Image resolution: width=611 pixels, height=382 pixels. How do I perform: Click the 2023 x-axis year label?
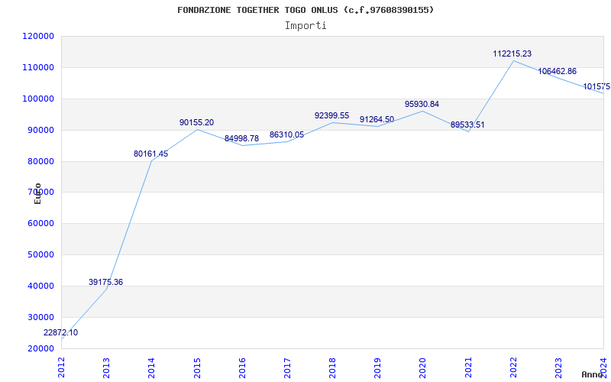[x=559, y=368]
